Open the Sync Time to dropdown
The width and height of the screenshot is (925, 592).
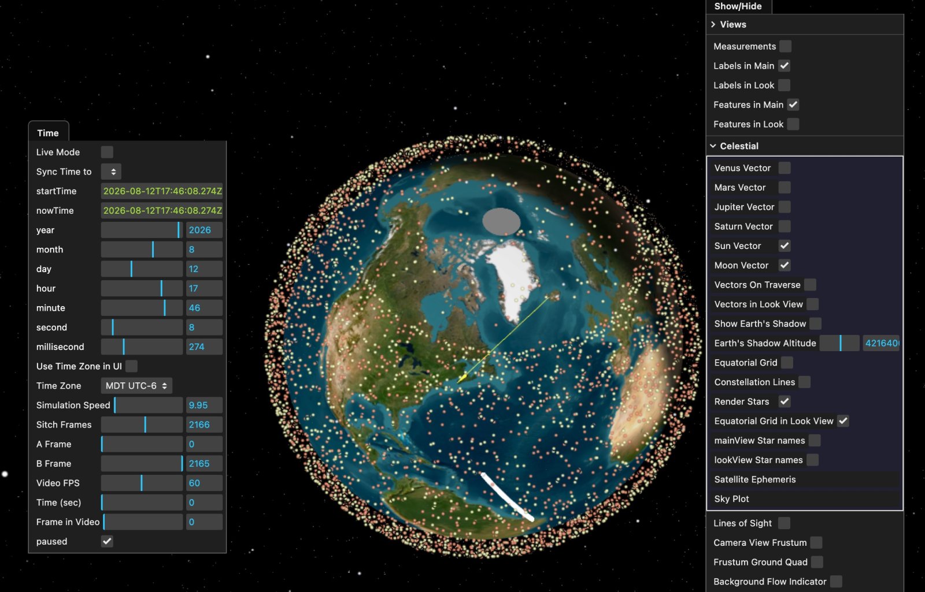tap(111, 172)
